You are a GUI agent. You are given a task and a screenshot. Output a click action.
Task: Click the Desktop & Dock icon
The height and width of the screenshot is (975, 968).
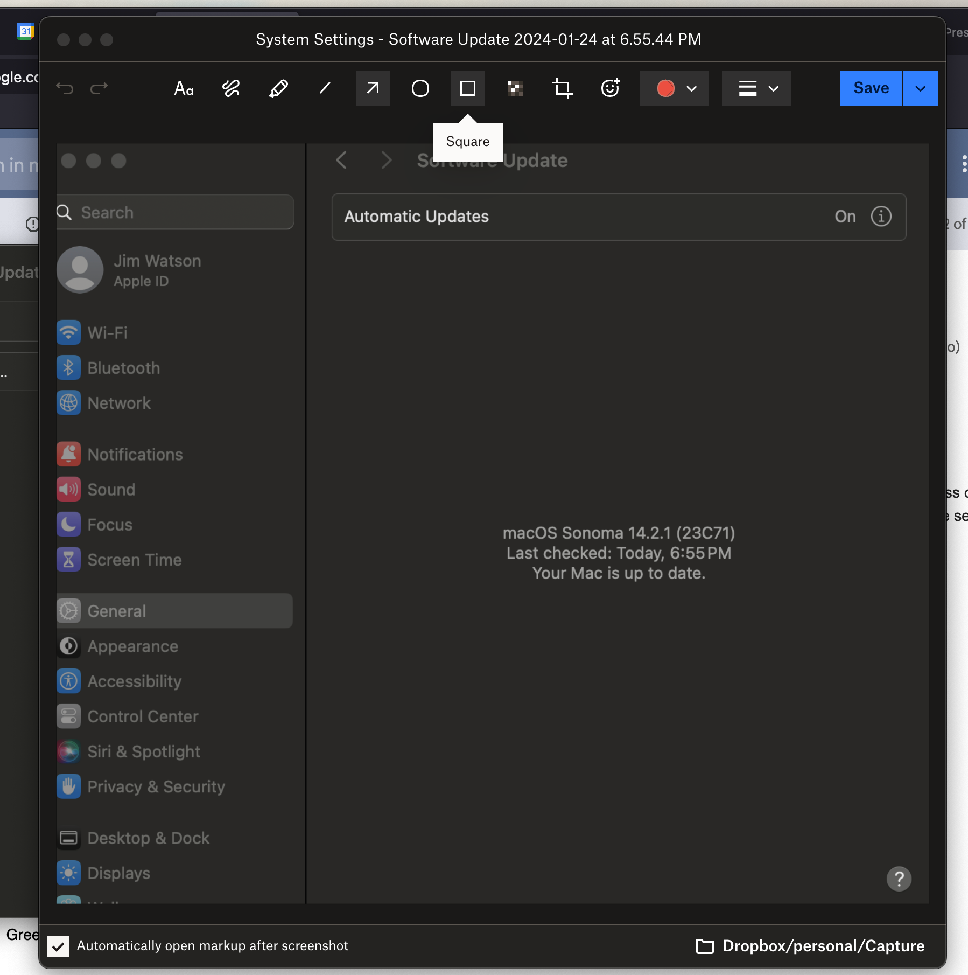coord(69,838)
